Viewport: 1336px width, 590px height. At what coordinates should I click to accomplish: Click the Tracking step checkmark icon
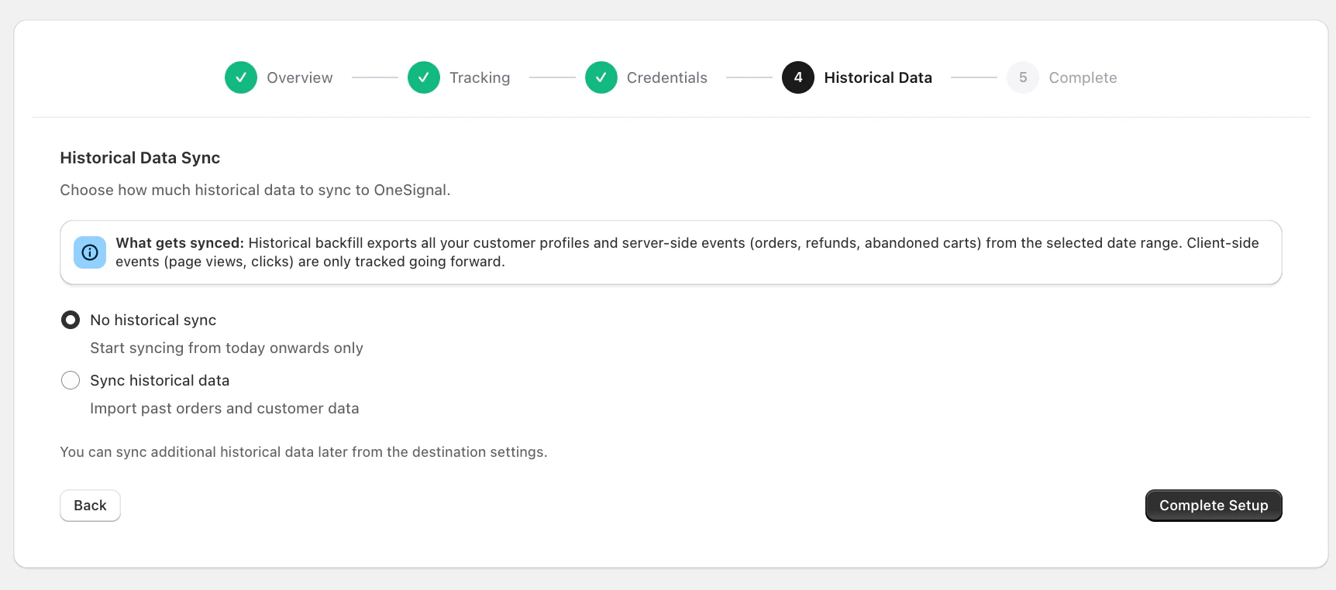click(x=423, y=77)
